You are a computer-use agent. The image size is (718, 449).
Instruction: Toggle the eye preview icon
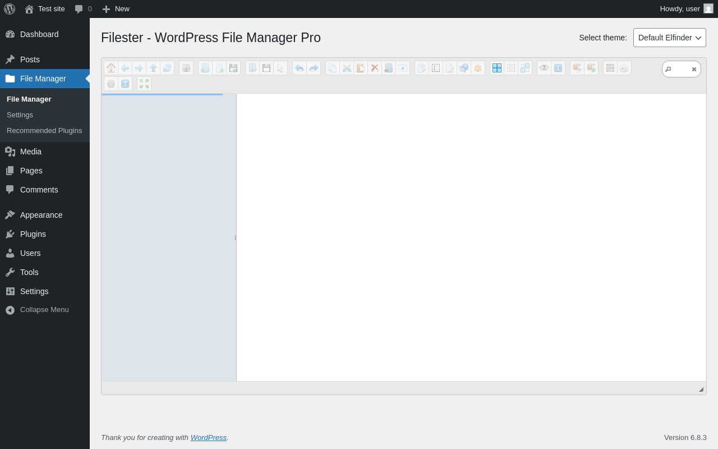[x=544, y=68]
